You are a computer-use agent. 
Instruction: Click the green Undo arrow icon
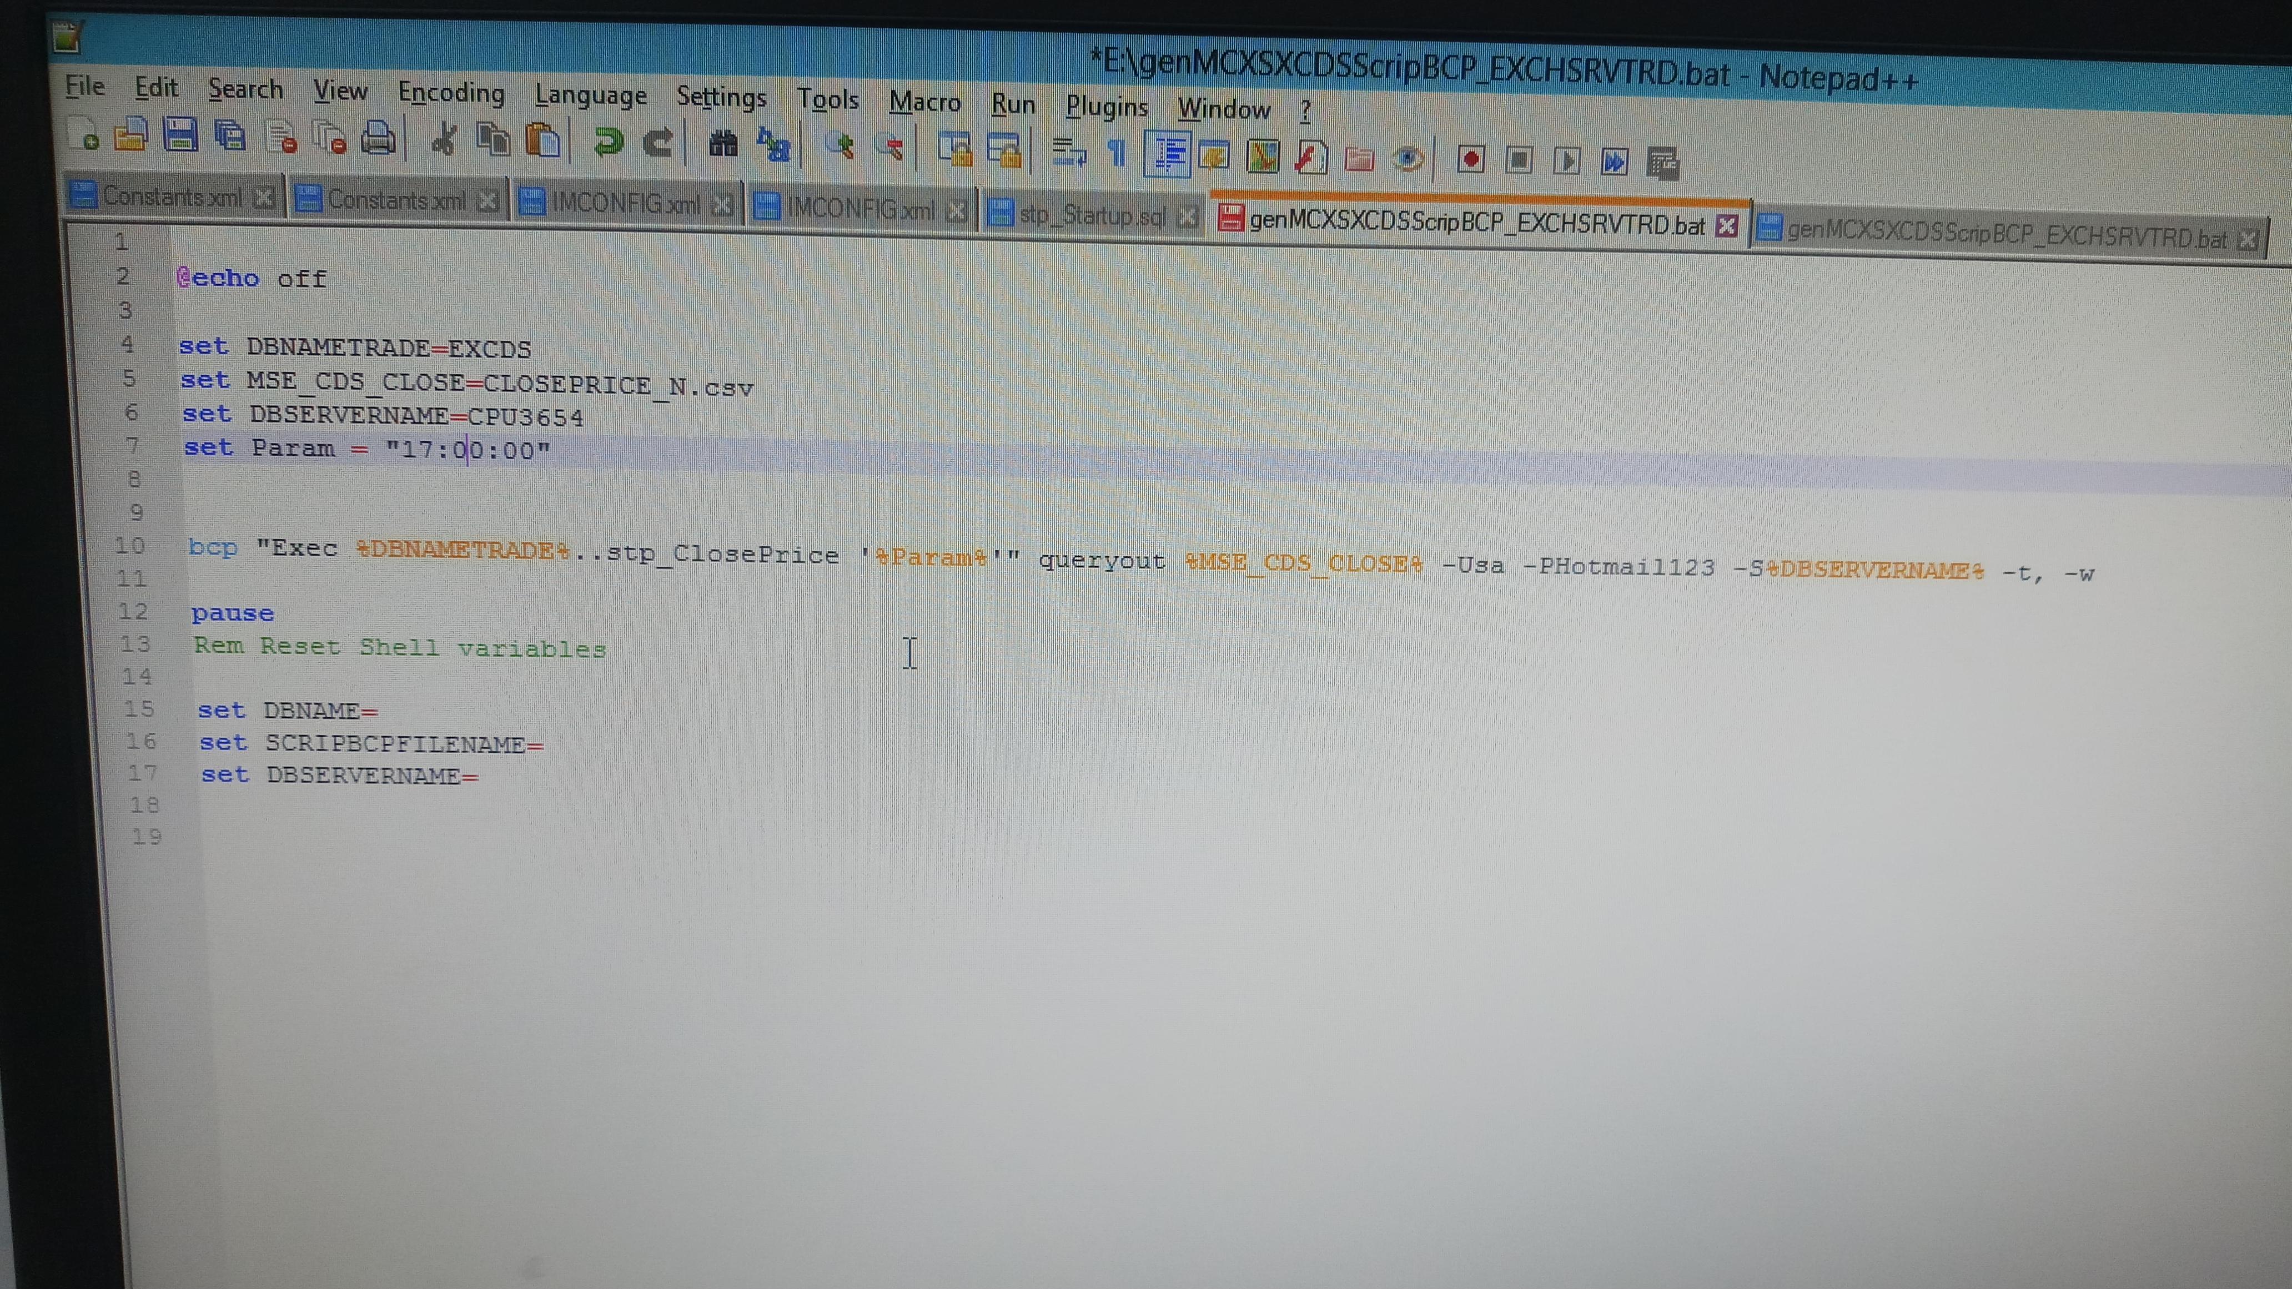tap(609, 142)
